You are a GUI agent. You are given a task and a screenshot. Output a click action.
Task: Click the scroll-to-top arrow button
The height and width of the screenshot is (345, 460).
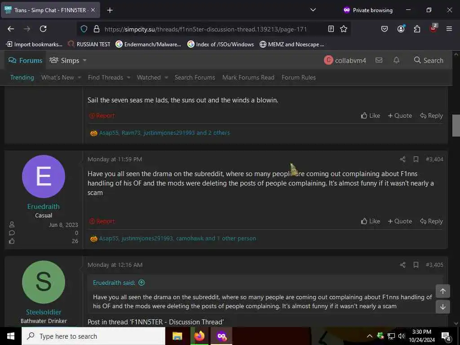click(x=442, y=291)
